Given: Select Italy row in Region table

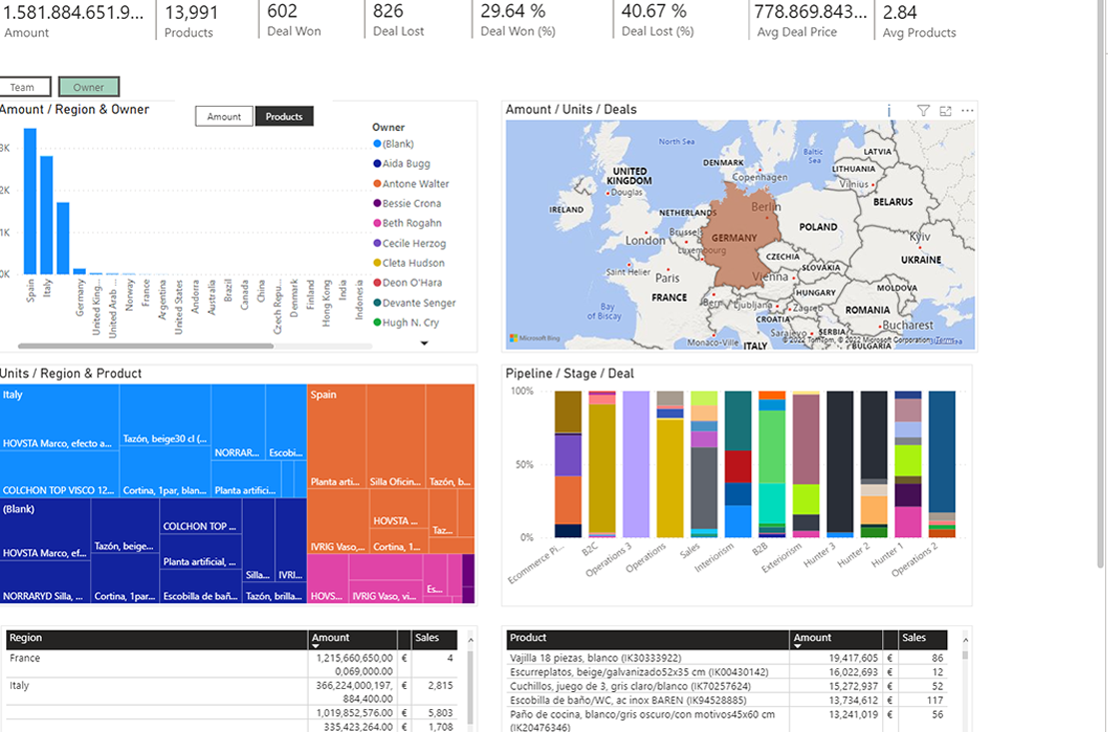Looking at the screenshot, I should point(232,692).
